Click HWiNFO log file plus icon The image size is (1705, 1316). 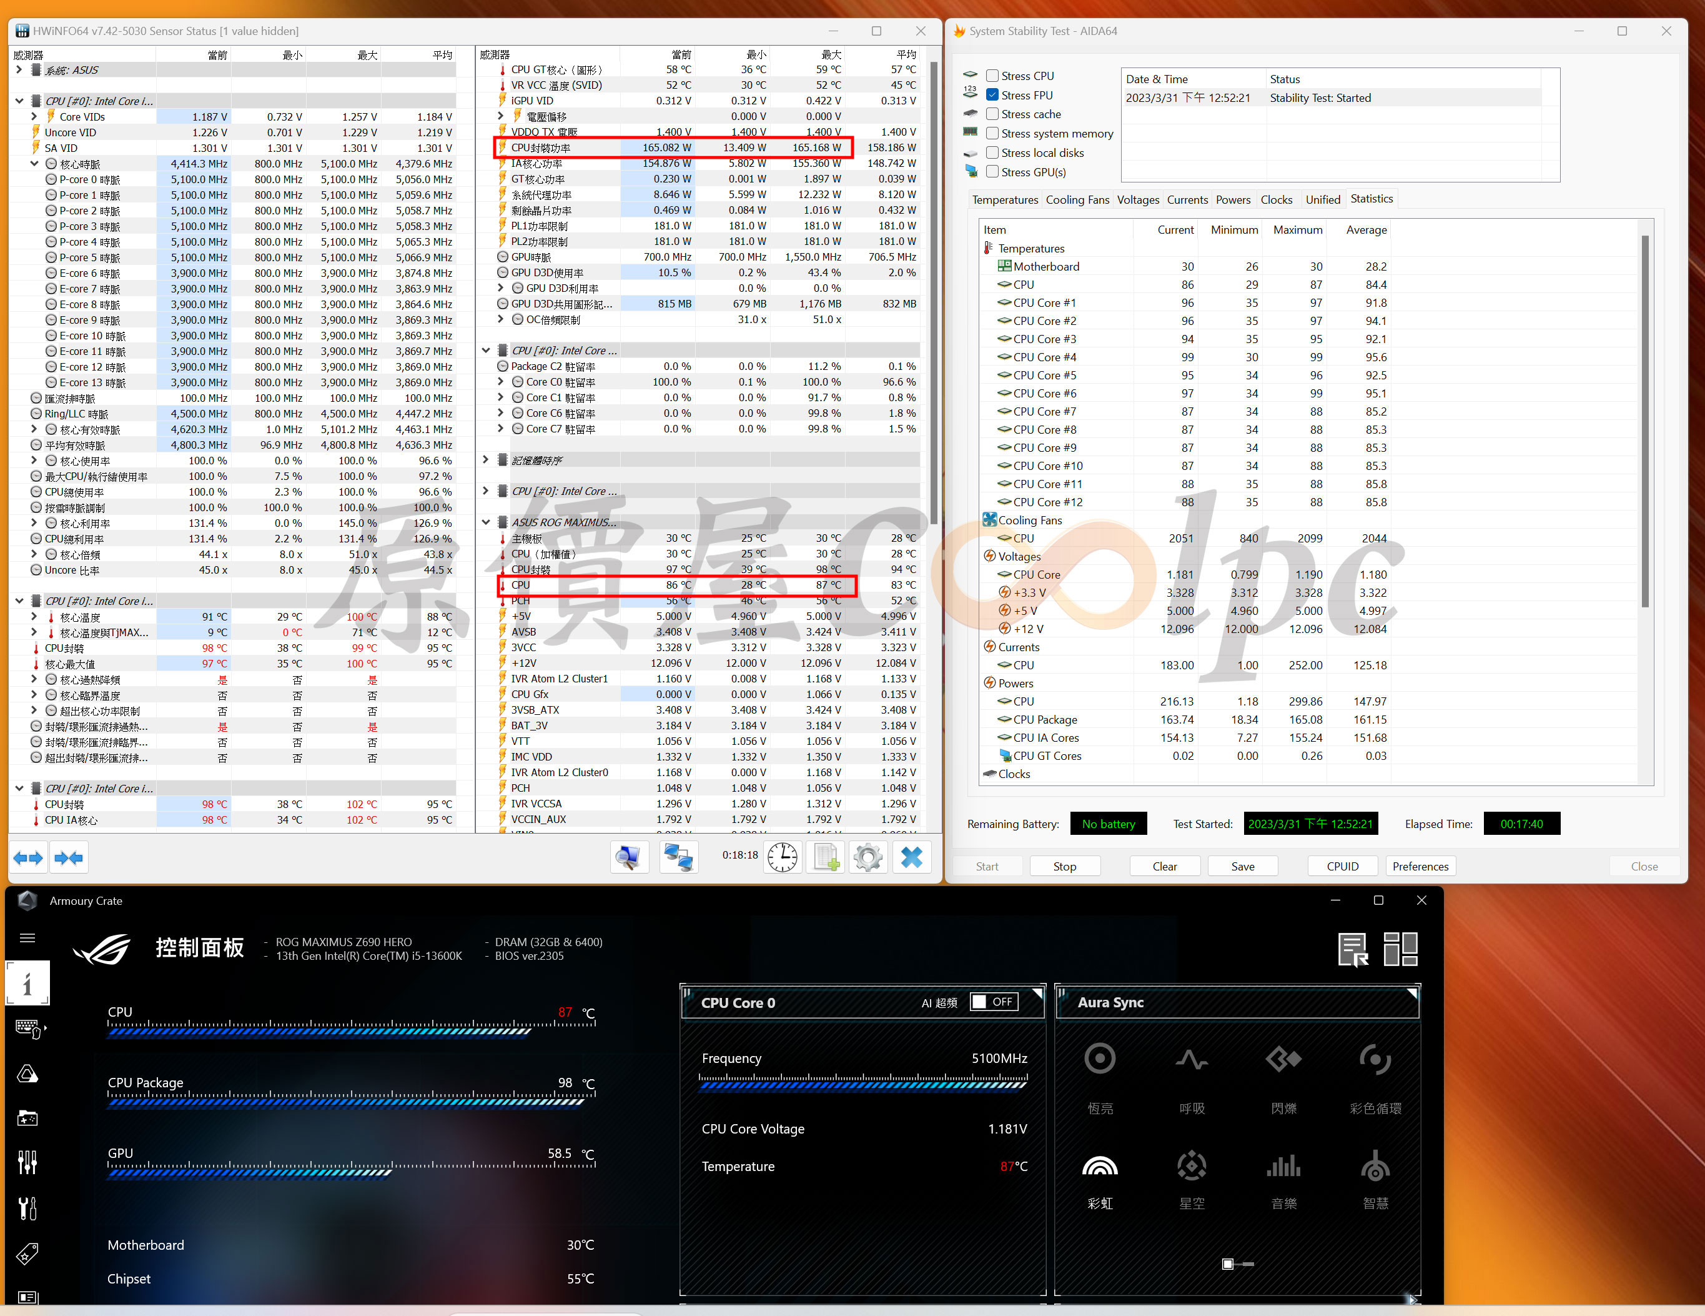click(x=826, y=857)
